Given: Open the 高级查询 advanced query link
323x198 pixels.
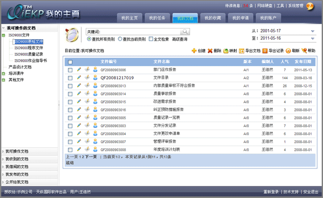Looking at the screenshot, I should coord(180,39).
